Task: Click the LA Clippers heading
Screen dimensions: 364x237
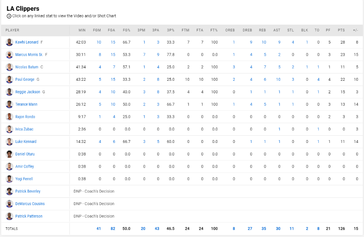Action: (x=23, y=8)
